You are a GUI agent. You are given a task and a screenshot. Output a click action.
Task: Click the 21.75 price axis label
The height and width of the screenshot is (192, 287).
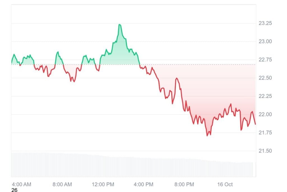coord(265,133)
